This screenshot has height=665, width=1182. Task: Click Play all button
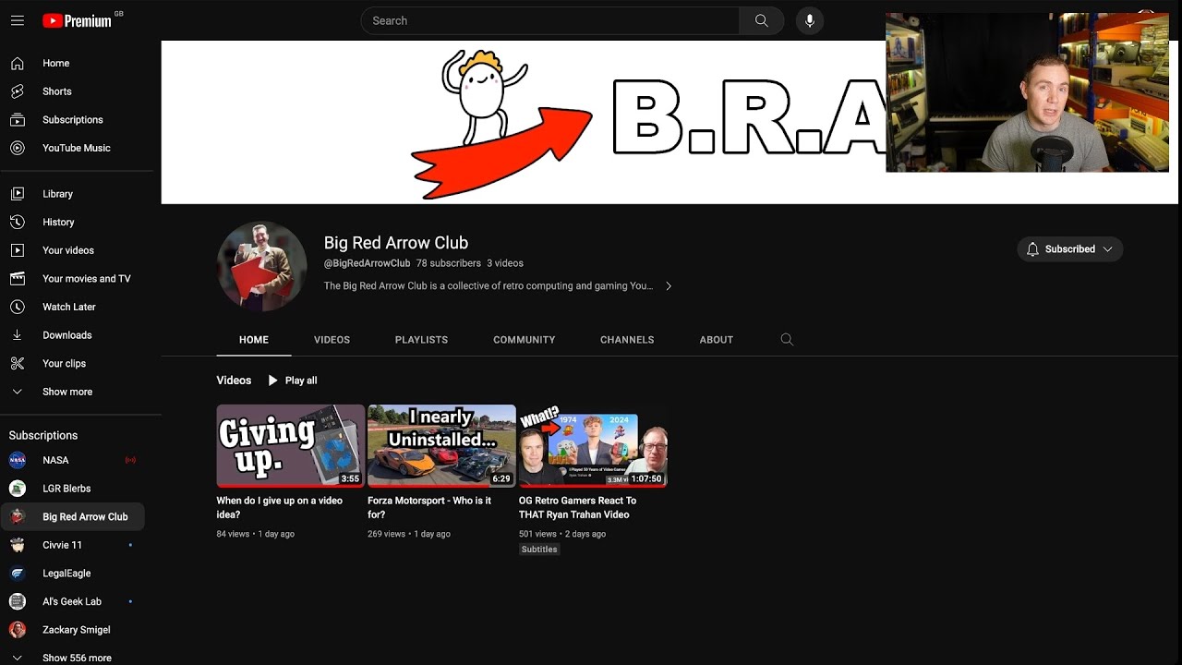292,381
